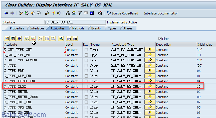Screen dimensions: 216x118
Task: Click the Activate wand icon
Action: pos(53,13)
